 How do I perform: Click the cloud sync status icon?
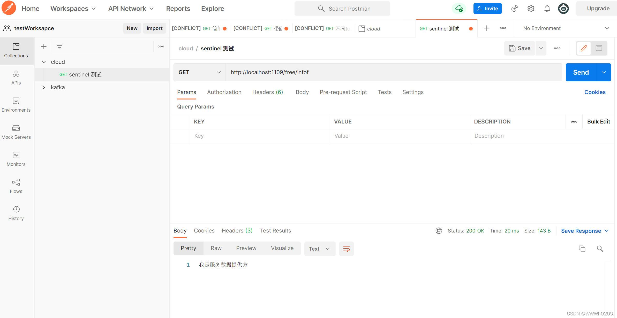pos(459,9)
